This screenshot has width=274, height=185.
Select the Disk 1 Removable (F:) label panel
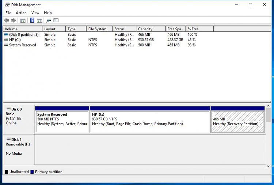tap(19, 150)
